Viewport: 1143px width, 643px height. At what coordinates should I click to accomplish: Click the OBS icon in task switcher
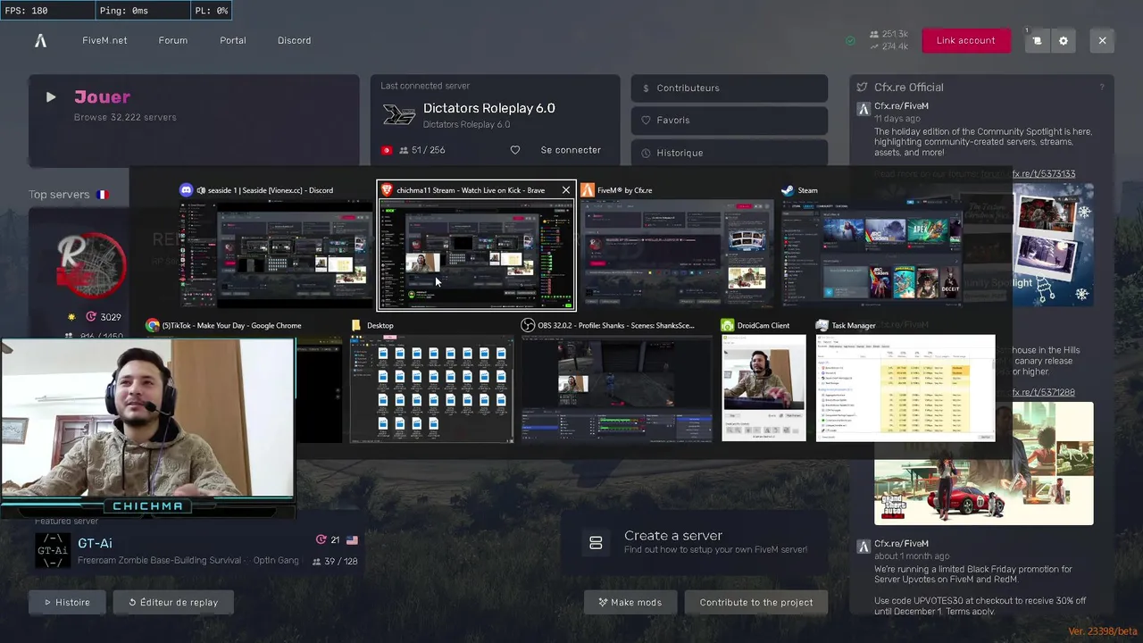[528, 326]
